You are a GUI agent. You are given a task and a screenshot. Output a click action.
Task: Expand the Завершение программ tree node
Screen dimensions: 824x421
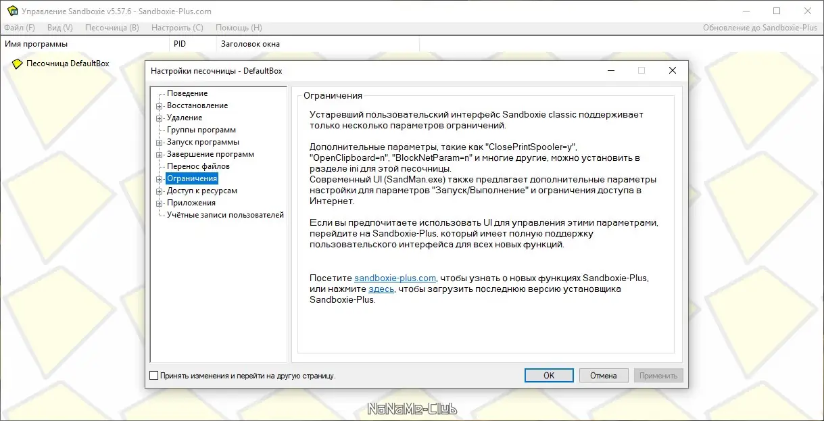tap(160, 155)
